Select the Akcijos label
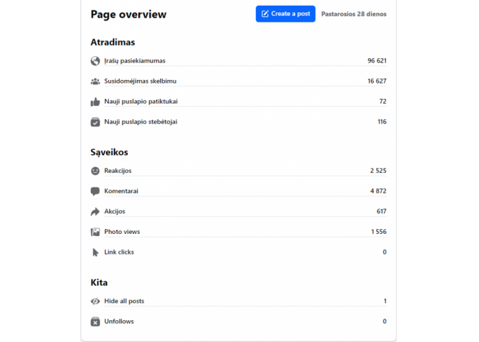The width and height of the screenshot is (479, 342). [x=114, y=211]
